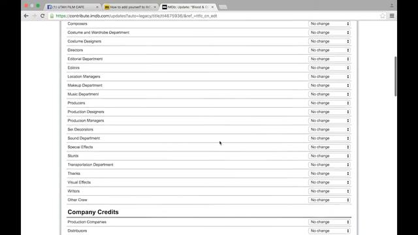
Task: Click the Writers row label
Action: coord(74,191)
